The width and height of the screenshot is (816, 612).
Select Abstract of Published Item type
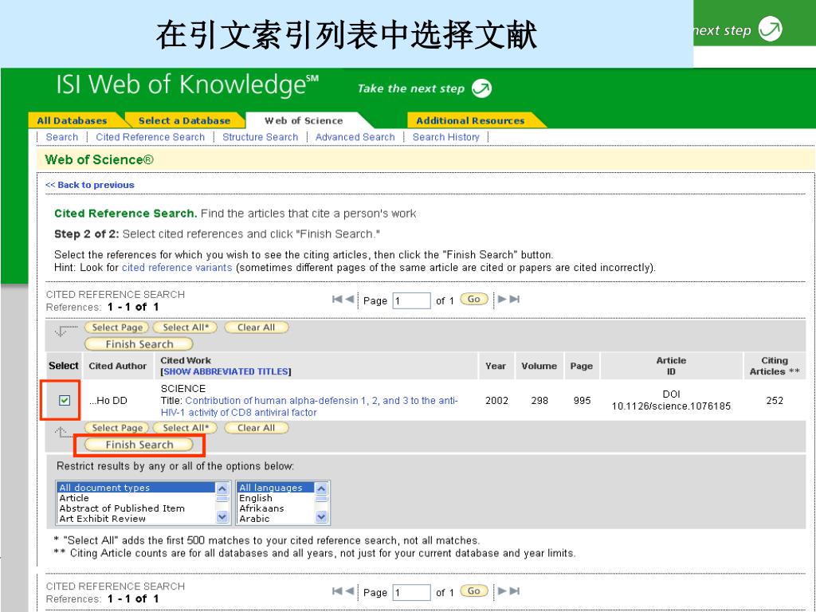click(x=135, y=508)
